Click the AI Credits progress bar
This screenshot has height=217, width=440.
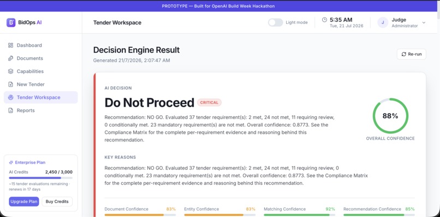pos(41,178)
